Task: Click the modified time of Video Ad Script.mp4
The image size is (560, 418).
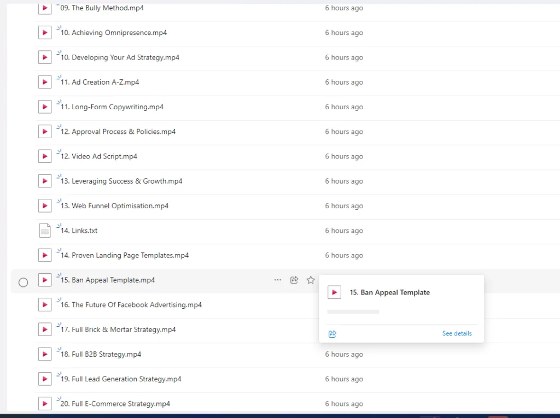Action: pos(344,156)
